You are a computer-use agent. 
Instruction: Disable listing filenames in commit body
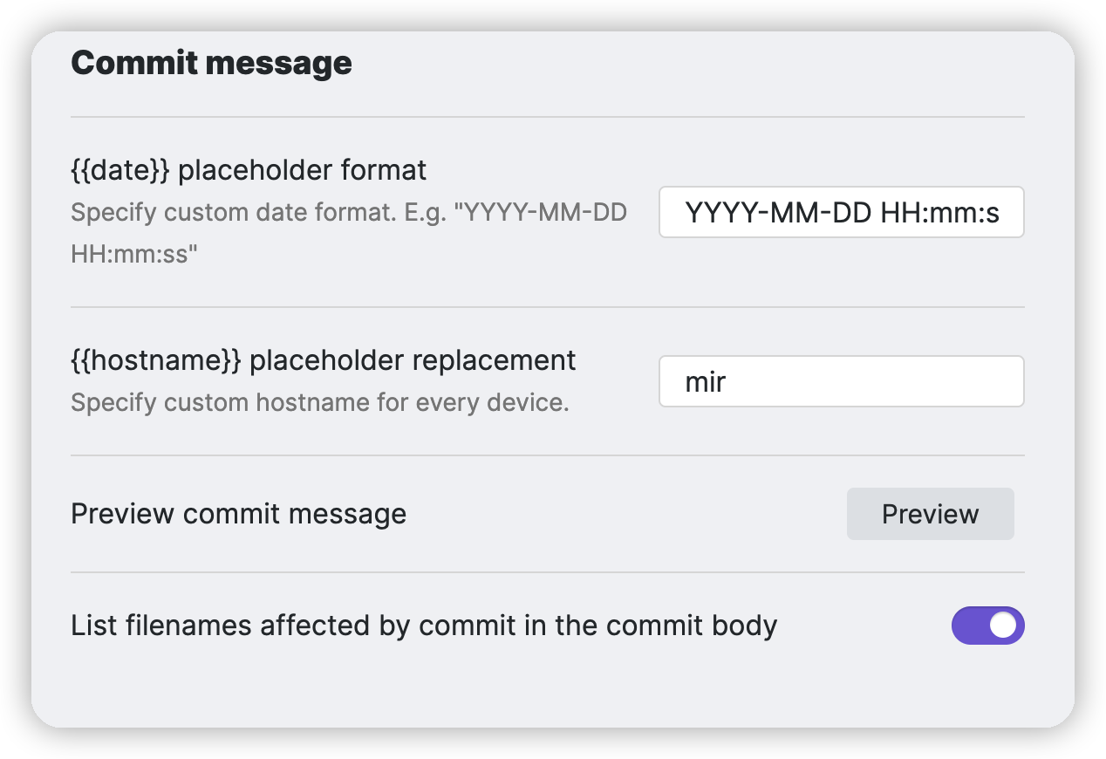(x=987, y=626)
